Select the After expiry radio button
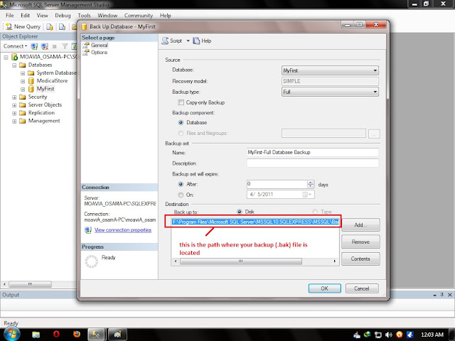 tap(181, 185)
